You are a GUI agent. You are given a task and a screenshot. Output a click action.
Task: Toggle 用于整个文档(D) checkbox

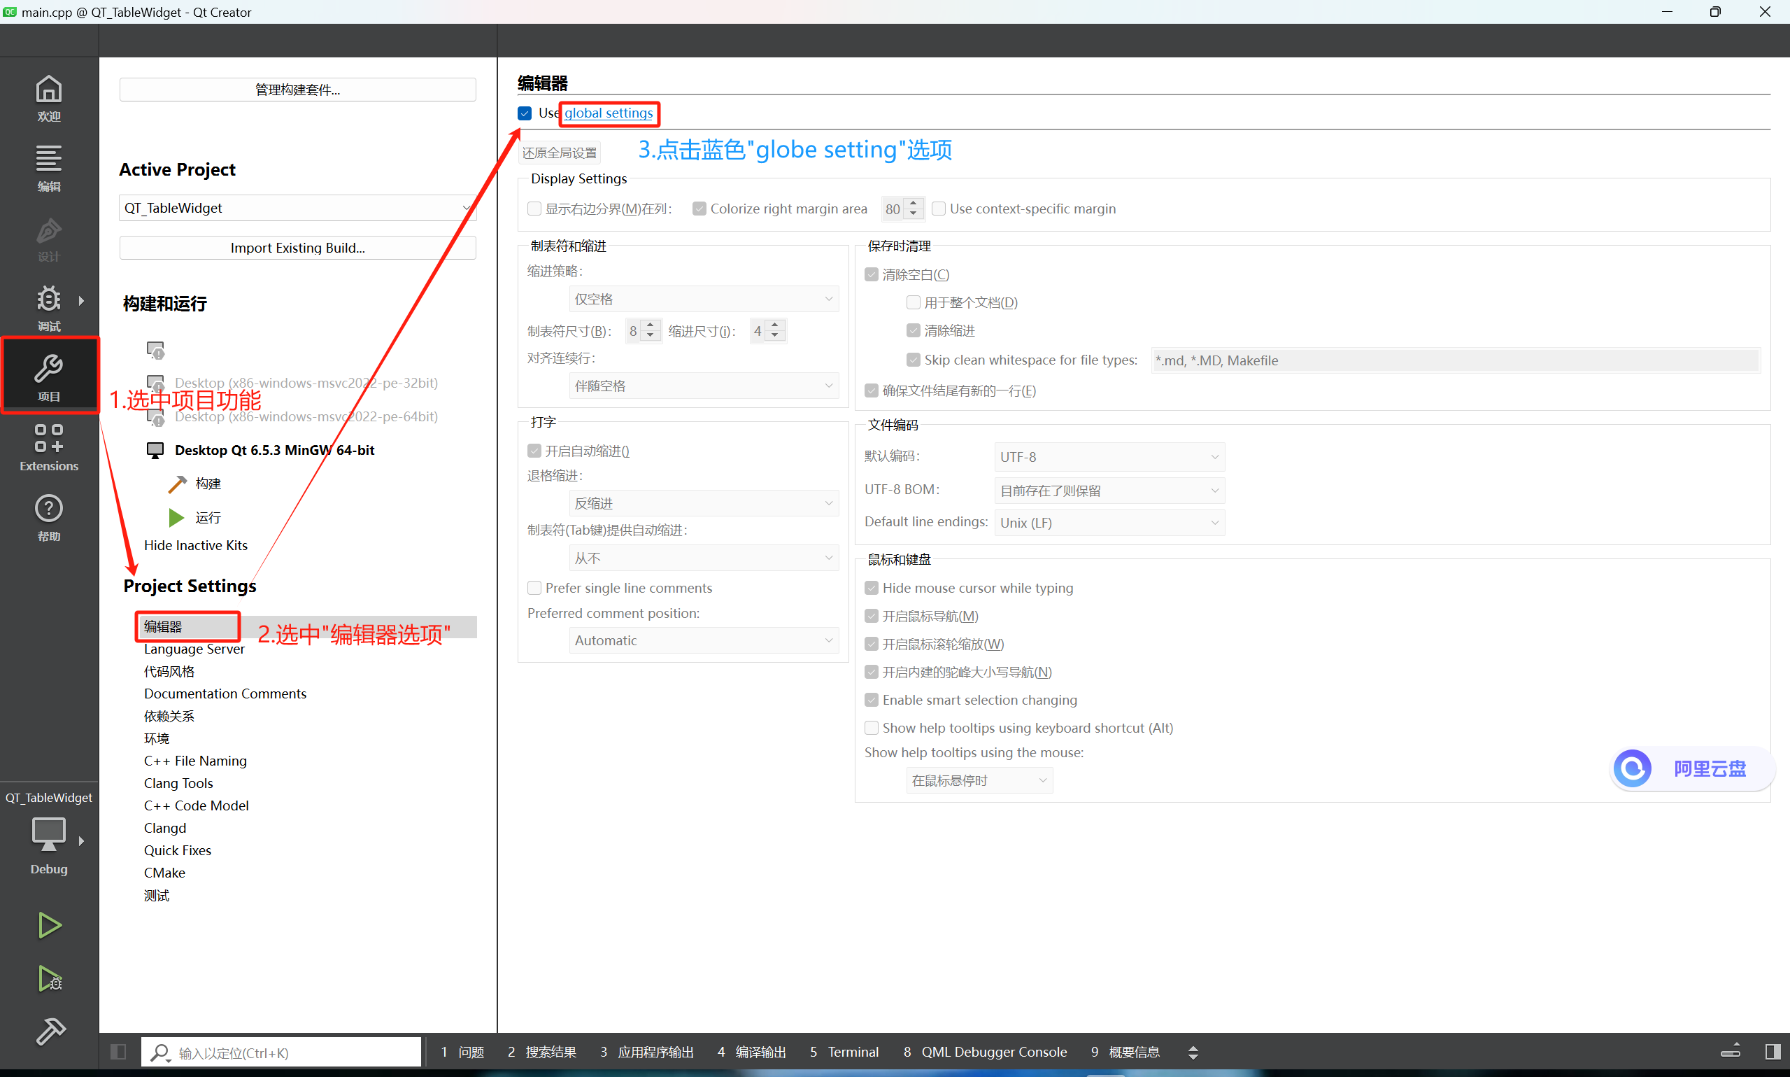click(x=913, y=302)
